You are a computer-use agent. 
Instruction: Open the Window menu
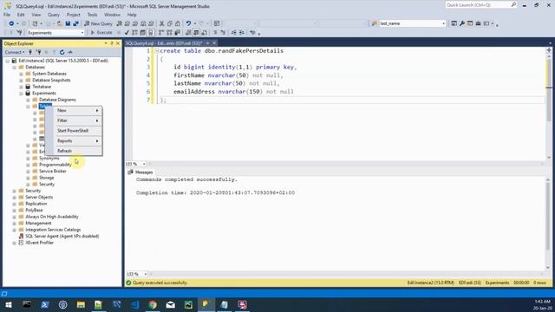[112, 15]
